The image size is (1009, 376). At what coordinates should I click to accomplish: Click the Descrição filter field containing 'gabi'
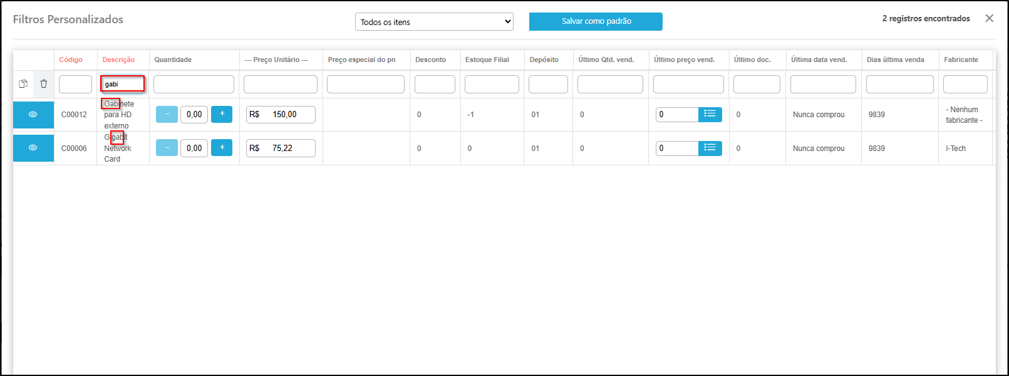[x=123, y=84]
